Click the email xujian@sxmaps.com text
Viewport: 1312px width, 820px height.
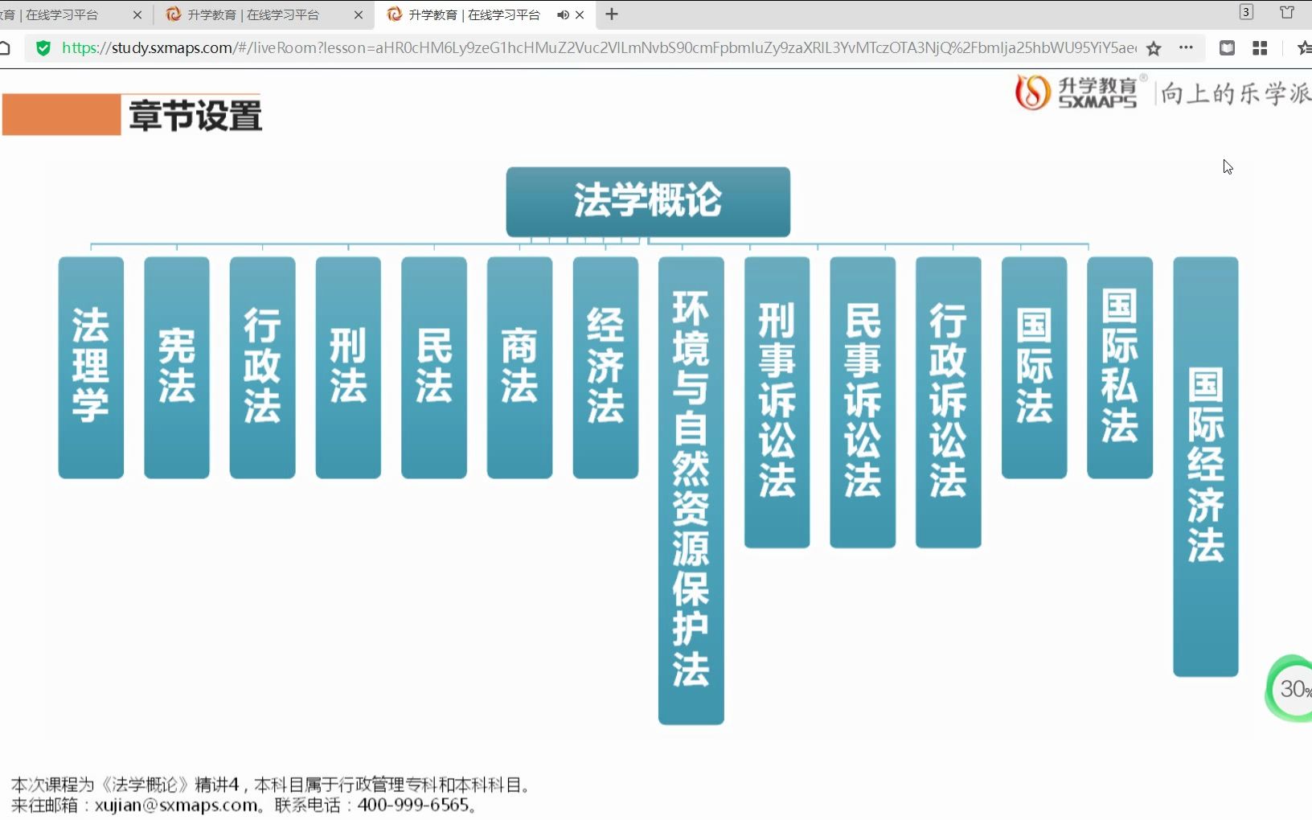click(176, 806)
